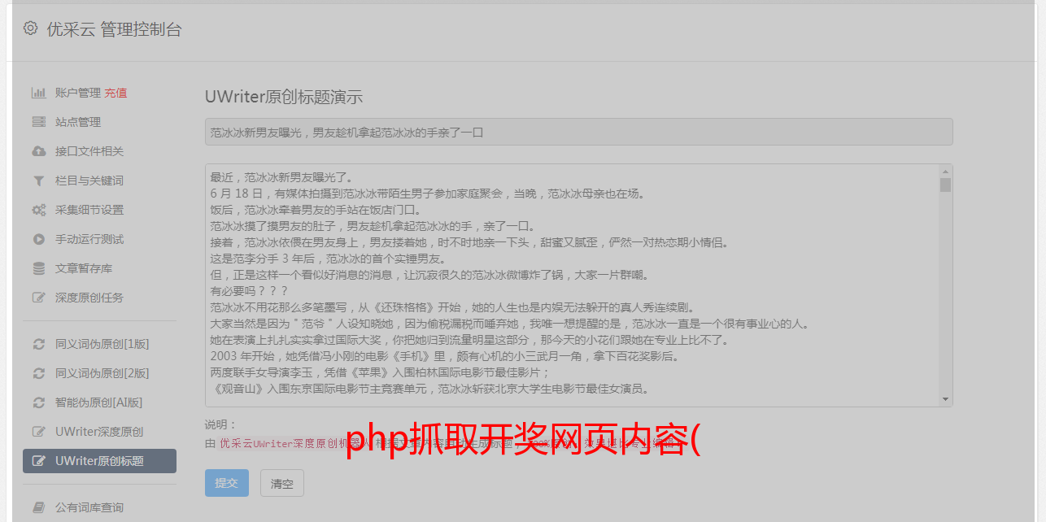The image size is (1046, 522).
Task: Go to UWriter深度原创 section
Action: coord(99,432)
